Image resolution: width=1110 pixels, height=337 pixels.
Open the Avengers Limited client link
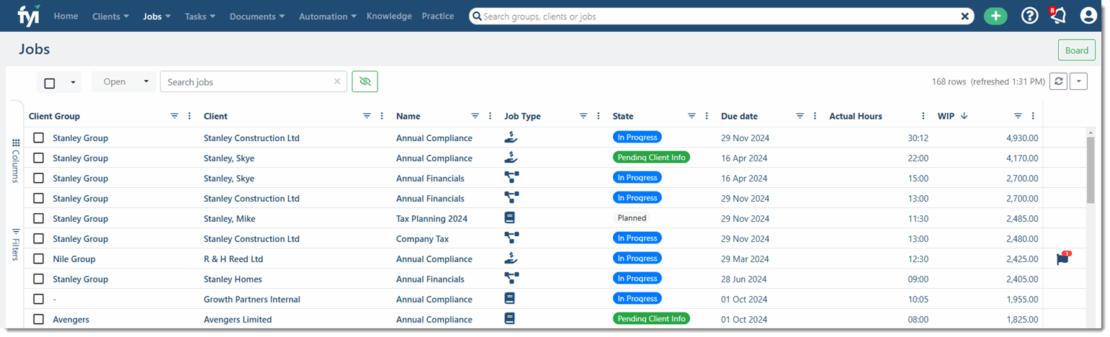point(238,319)
